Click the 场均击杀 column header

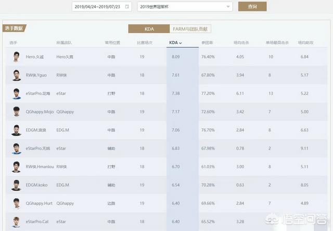[241, 43]
